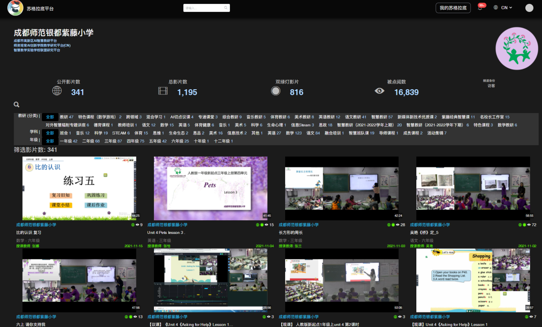Click the school emblem with green figures
The width and height of the screenshot is (542, 327).
[516, 48]
